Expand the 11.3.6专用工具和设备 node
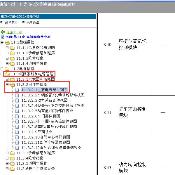Screen dimensions: 175x175 [7, 169]
